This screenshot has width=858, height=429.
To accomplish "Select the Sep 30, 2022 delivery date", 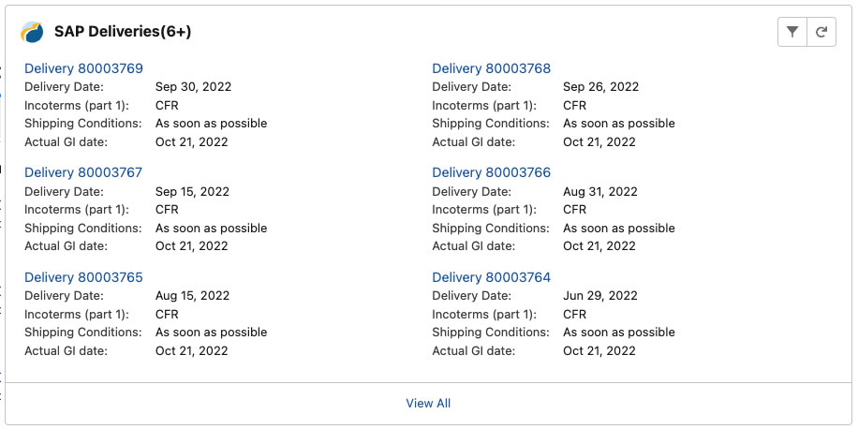I will [x=193, y=87].
